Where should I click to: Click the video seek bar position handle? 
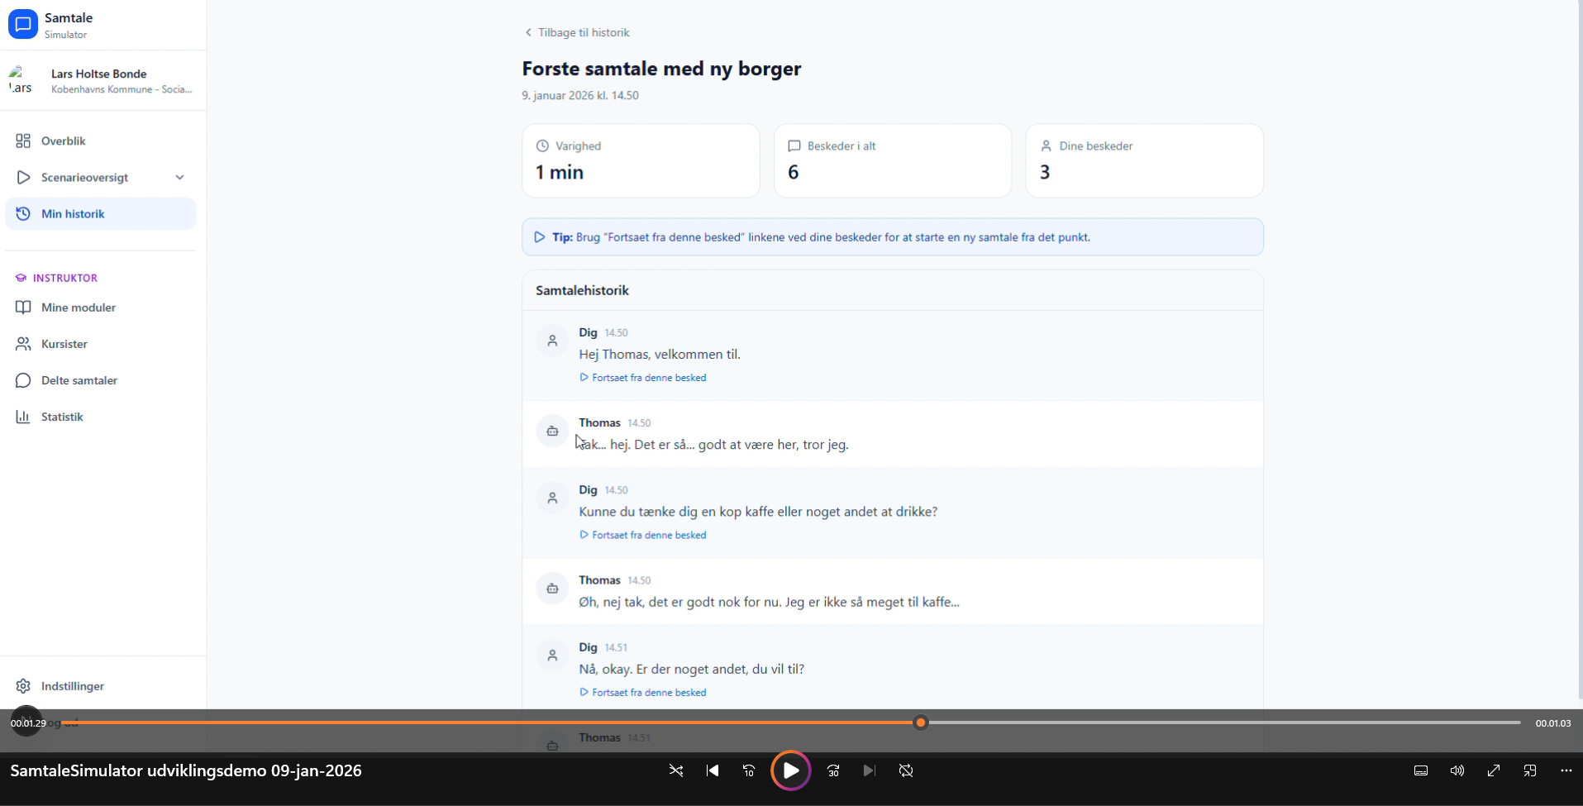[x=921, y=723]
